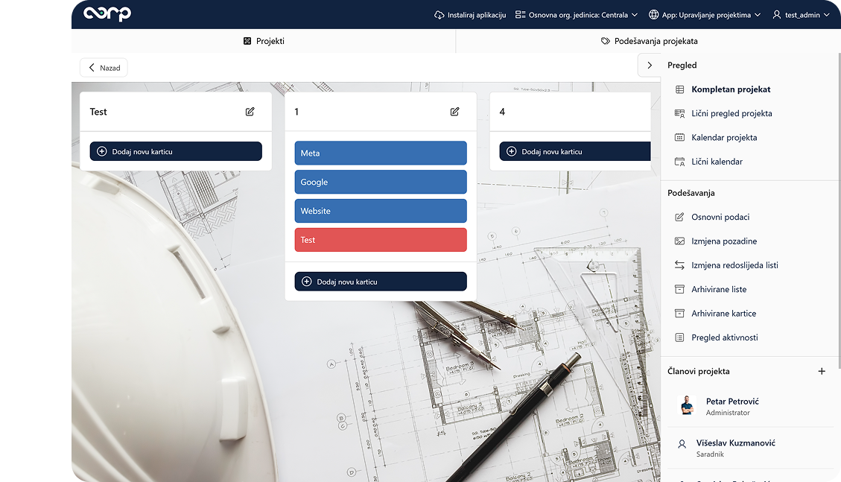Open Pregled aktivnosti log
The image size is (841, 482).
tap(724, 337)
